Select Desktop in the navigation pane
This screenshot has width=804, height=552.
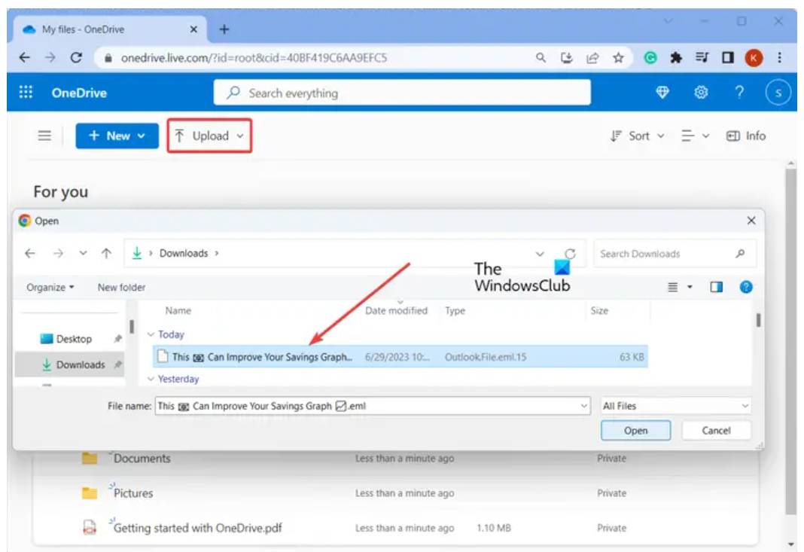74,339
